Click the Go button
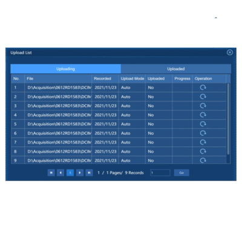This screenshot has width=242, height=242. (181, 172)
